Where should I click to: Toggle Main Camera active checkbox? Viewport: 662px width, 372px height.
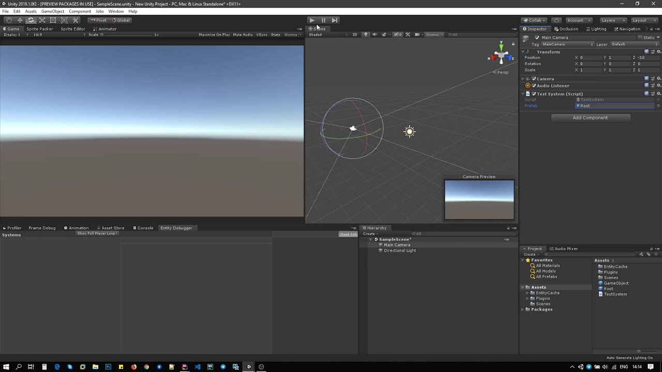point(537,38)
